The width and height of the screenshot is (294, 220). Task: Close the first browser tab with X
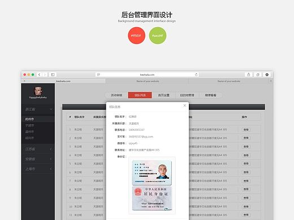[x=24, y=81]
